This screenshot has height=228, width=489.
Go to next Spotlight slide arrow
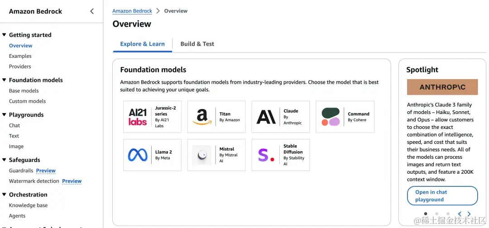point(469,214)
